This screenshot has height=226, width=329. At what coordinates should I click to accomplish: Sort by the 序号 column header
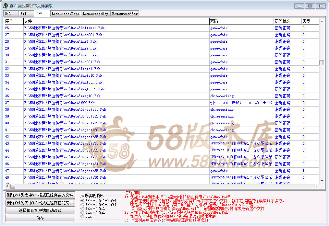pos(13,21)
